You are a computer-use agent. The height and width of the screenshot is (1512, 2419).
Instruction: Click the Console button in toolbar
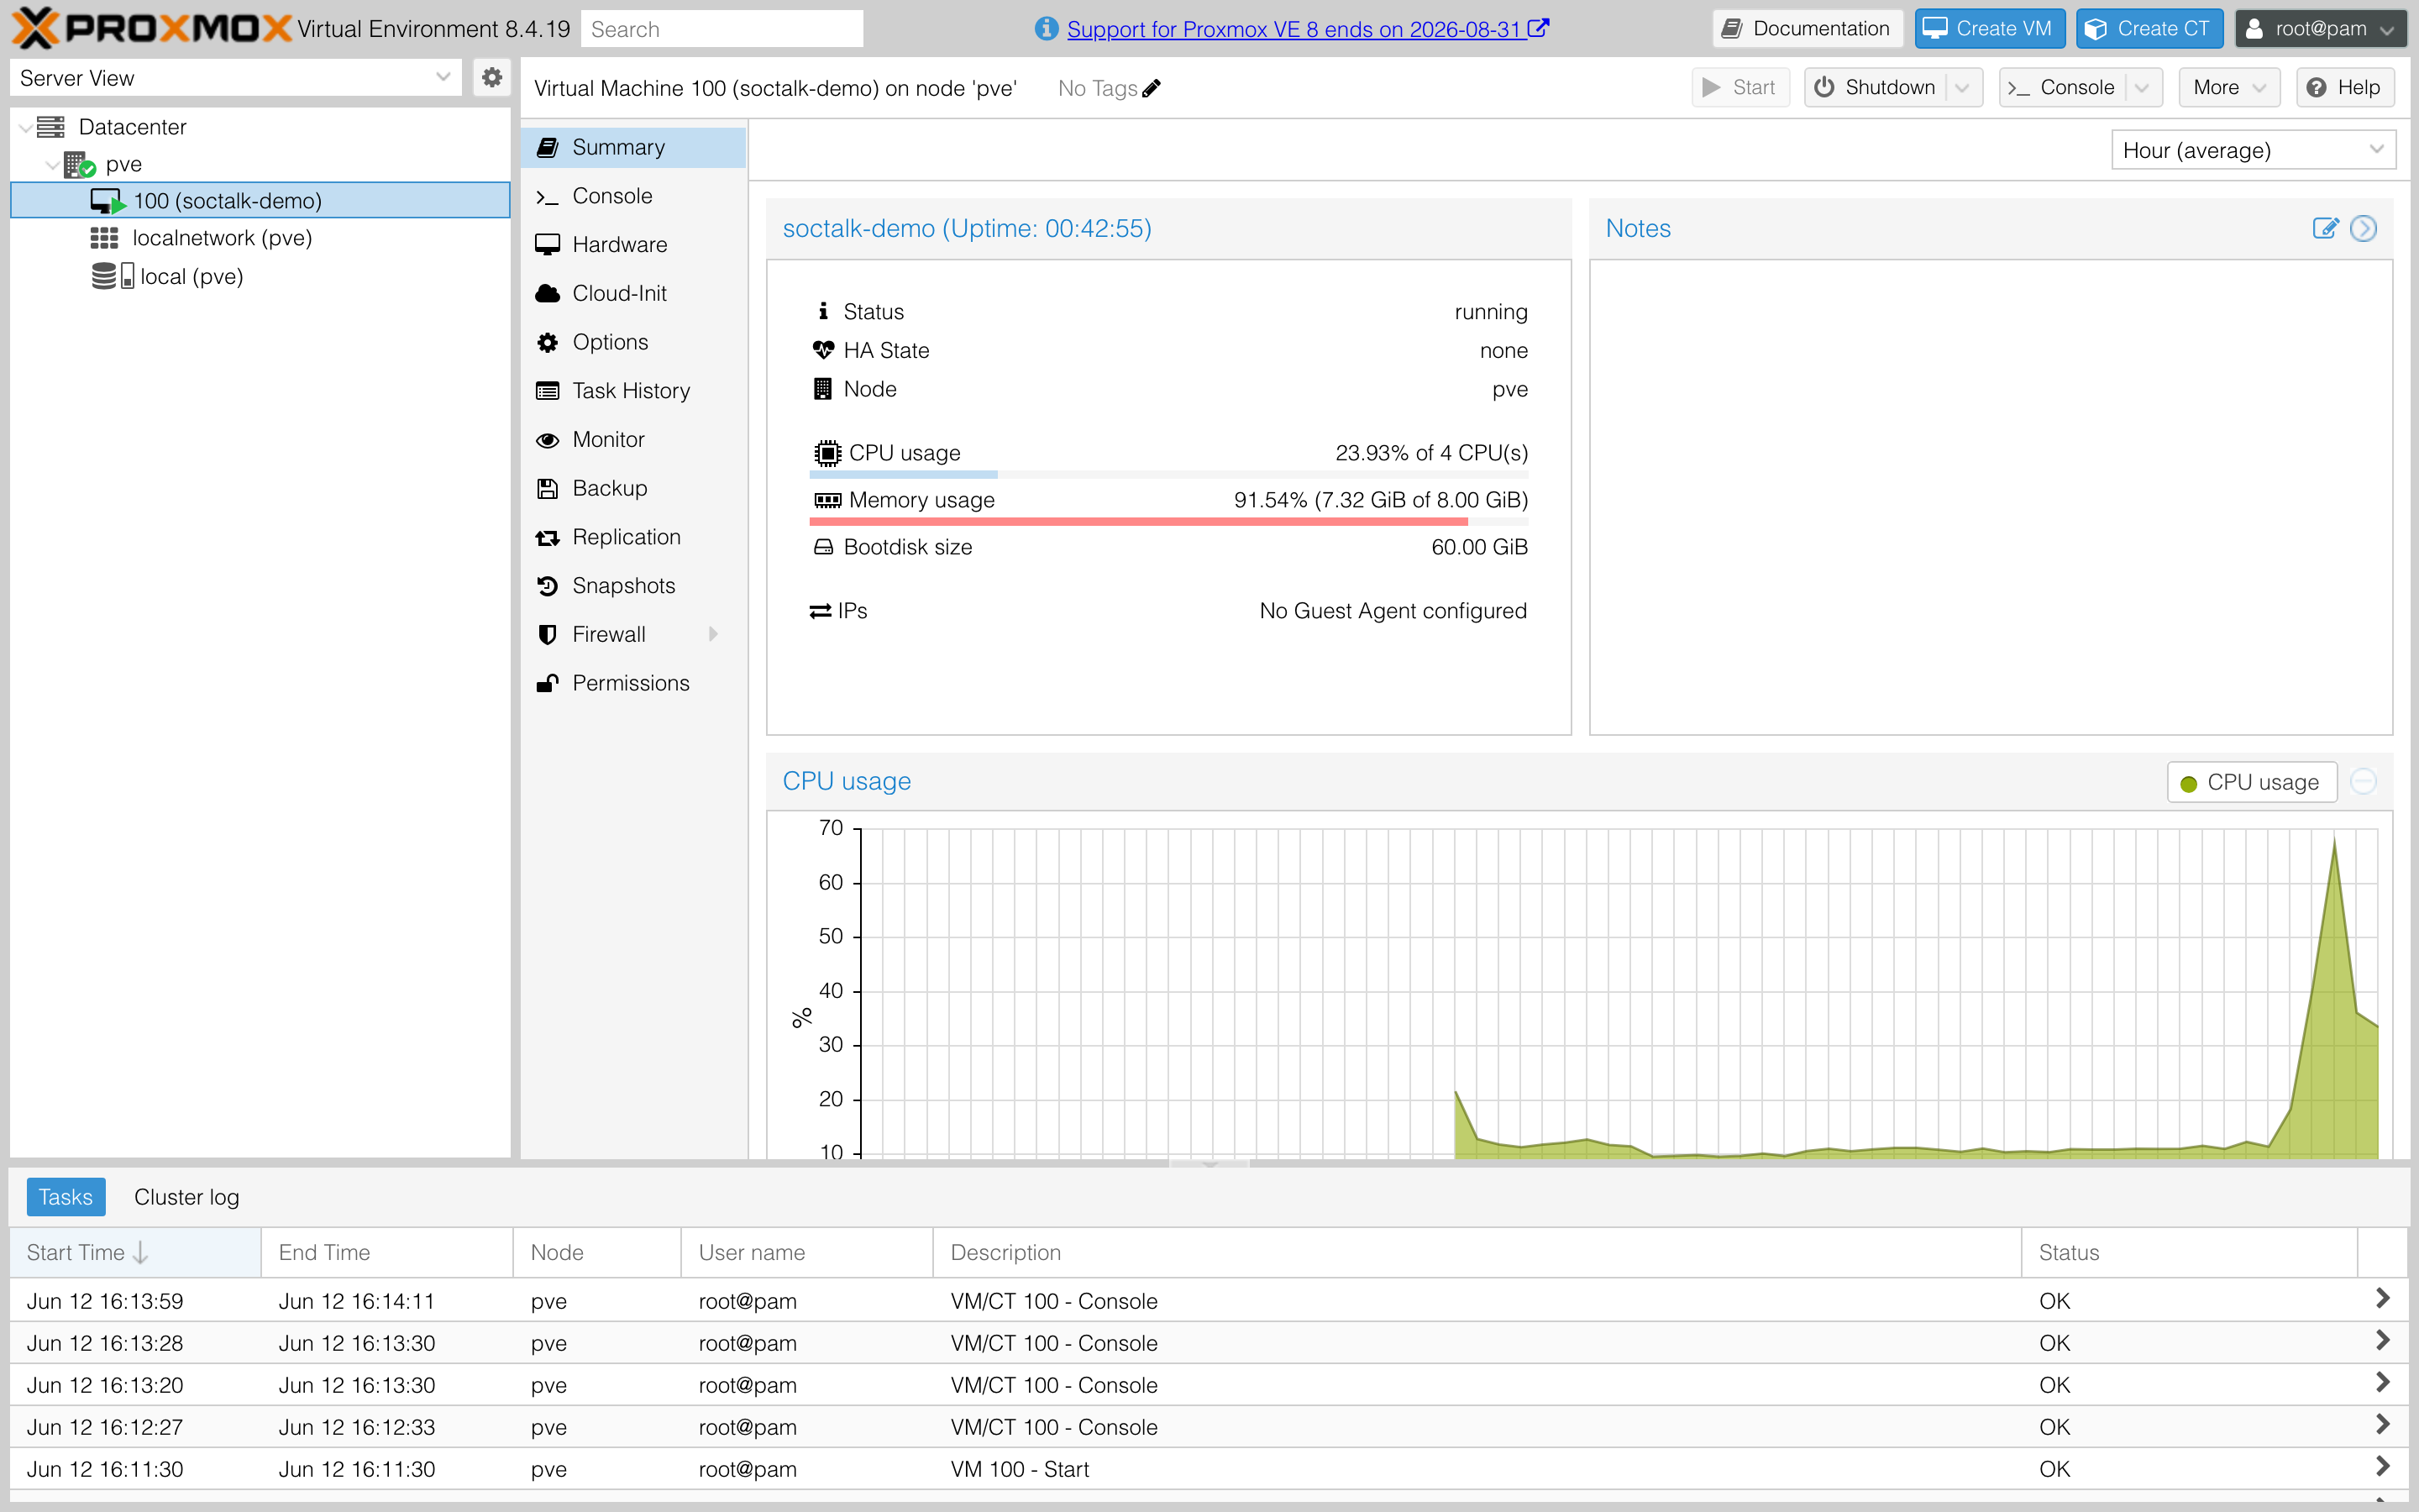[2063, 87]
